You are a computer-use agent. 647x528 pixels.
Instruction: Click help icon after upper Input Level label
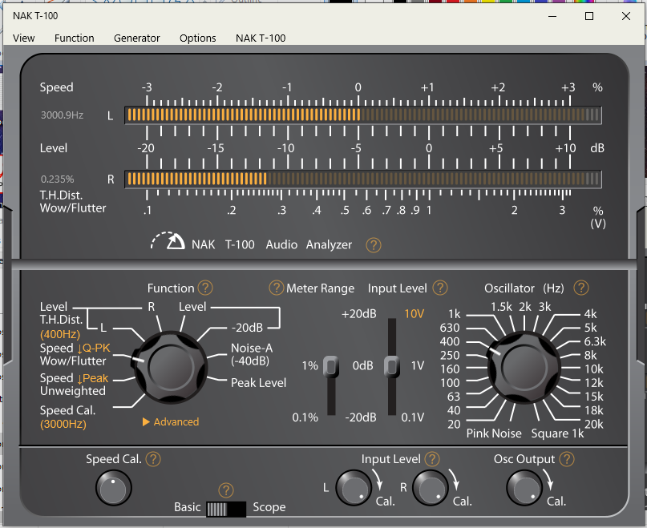(x=440, y=288)
